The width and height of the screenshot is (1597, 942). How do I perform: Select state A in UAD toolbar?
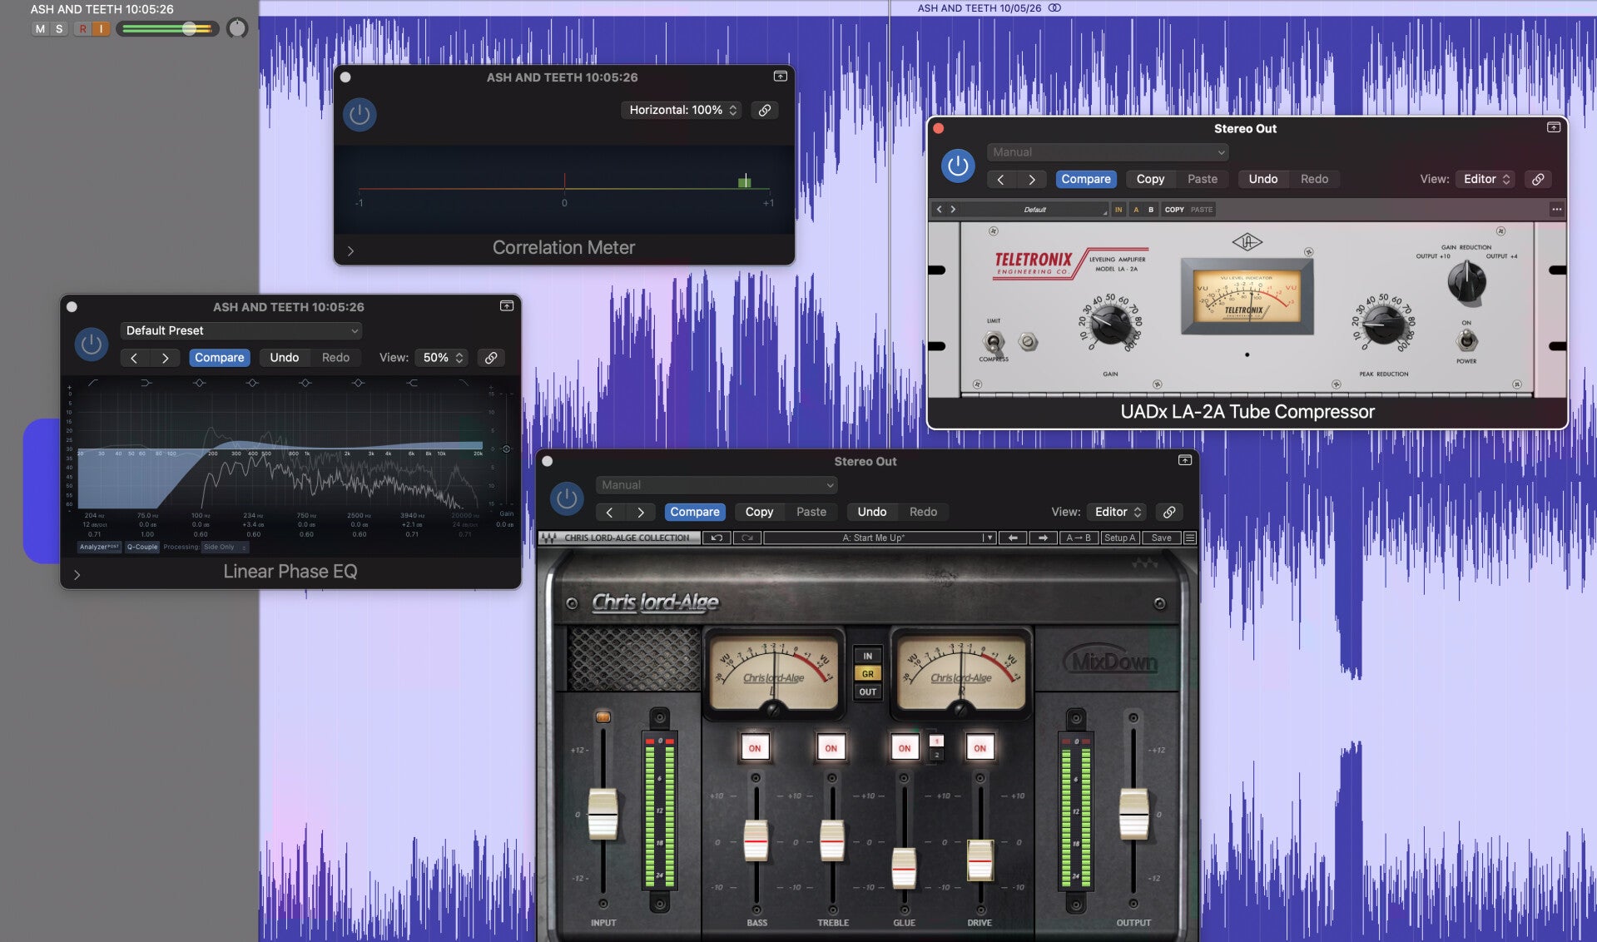(1136, 210)
